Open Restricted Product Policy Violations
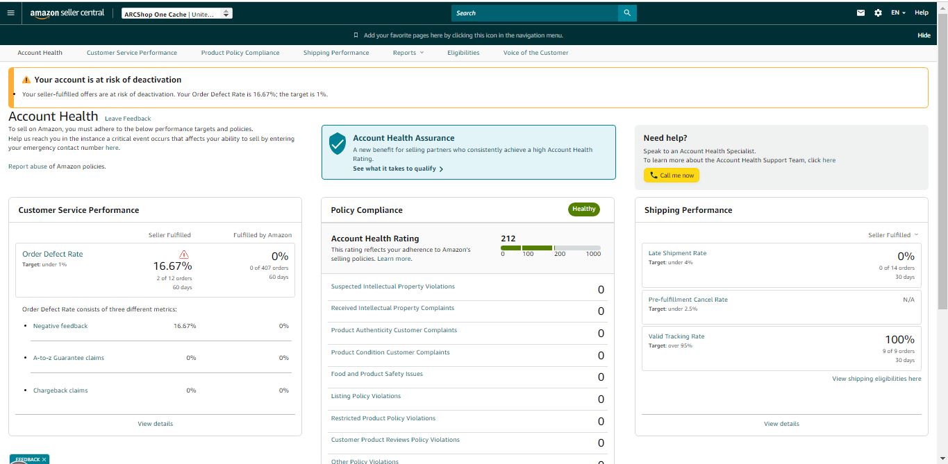The image size is (948, 464). [x=383, y=418]
